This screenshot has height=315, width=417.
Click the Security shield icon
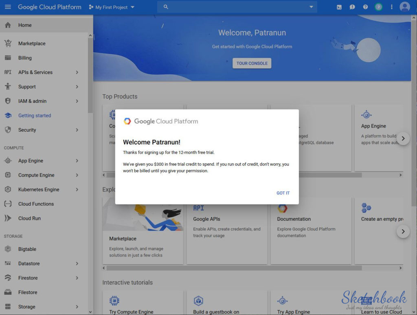coord(8,130)
